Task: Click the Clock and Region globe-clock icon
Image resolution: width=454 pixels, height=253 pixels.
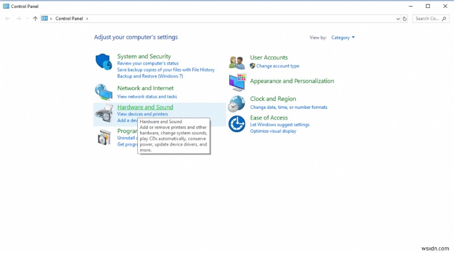Action: point(237,103)
